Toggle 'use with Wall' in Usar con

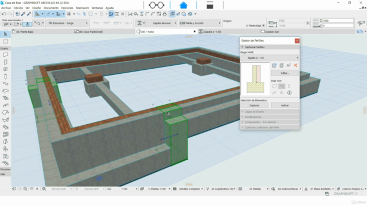pos(274,86)
